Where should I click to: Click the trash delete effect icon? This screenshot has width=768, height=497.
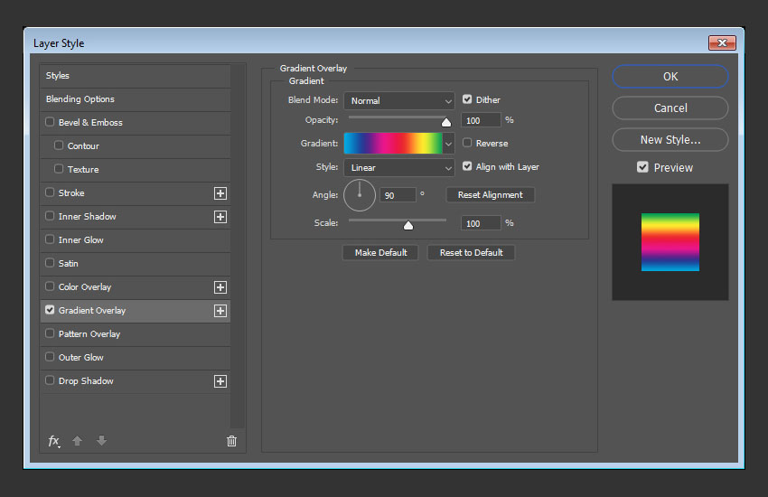[231, 441]
